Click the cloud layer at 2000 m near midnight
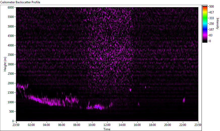The width and height of the screenshot is (220, 131). point(22,87)
